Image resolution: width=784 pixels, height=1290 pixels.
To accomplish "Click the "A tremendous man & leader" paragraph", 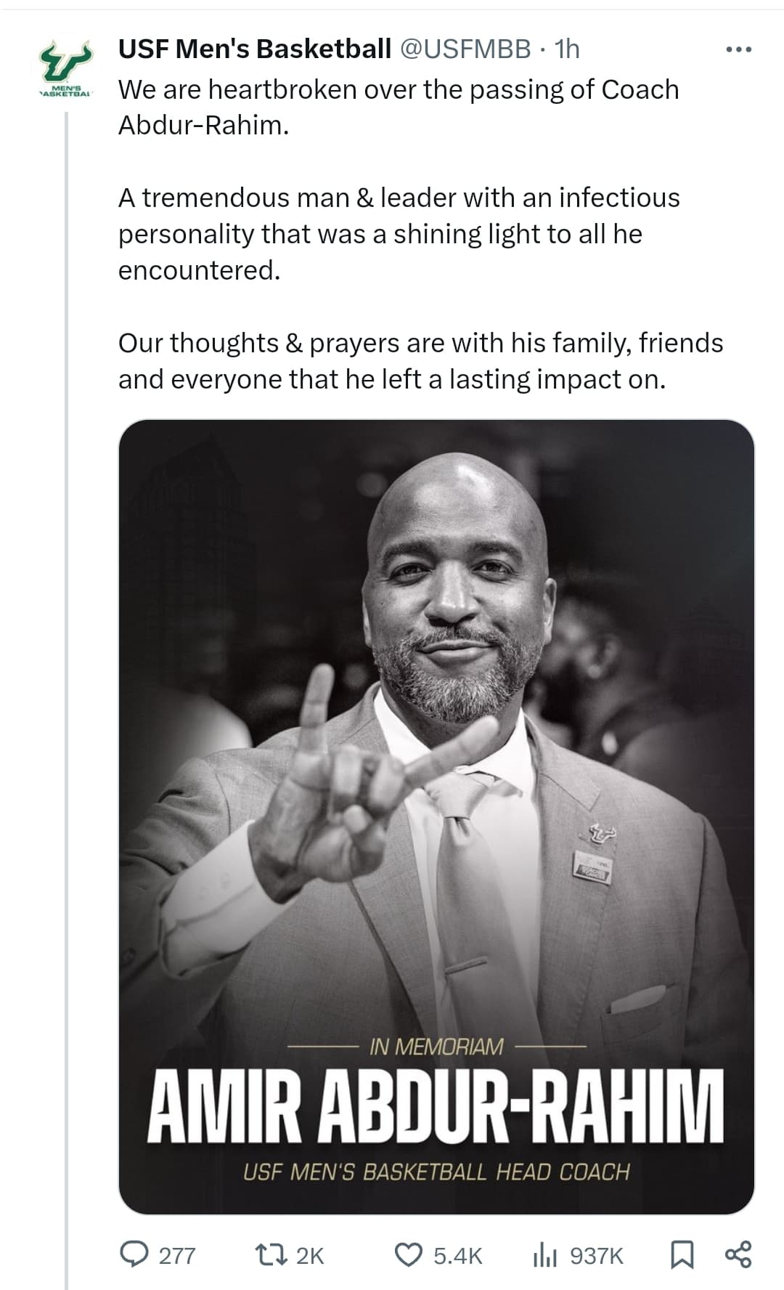I will pyautogui.click(x=398, y=233).
